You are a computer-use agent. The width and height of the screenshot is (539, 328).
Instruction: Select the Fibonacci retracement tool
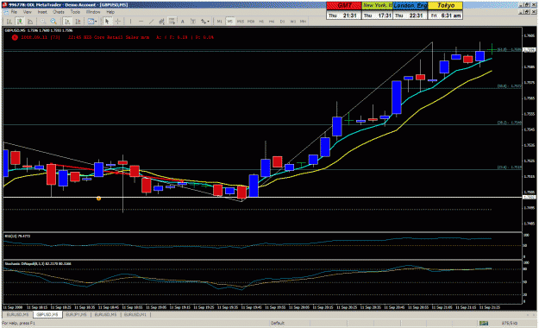tap(172, 22)
